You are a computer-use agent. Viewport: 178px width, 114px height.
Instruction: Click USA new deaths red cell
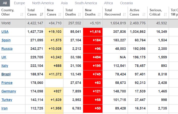click(x=93, y=32)
